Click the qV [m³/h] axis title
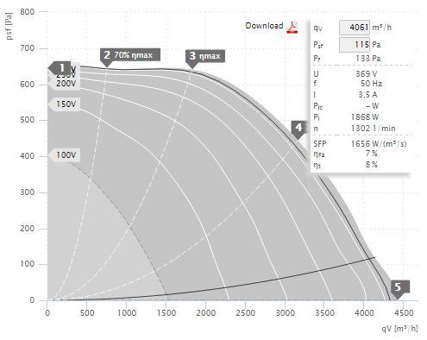The height and width of the screenshot is (340, 427). pos(399,328)
